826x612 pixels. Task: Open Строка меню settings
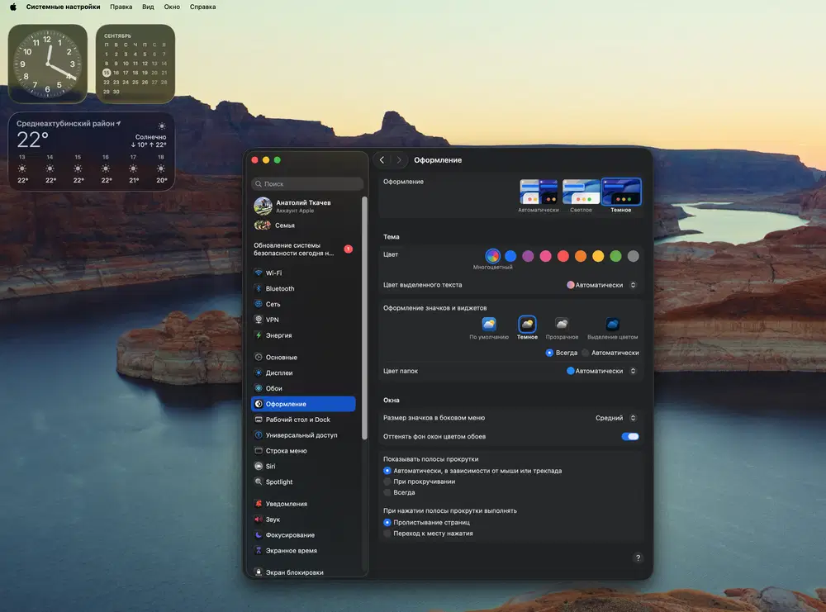[x=303, y=451]
